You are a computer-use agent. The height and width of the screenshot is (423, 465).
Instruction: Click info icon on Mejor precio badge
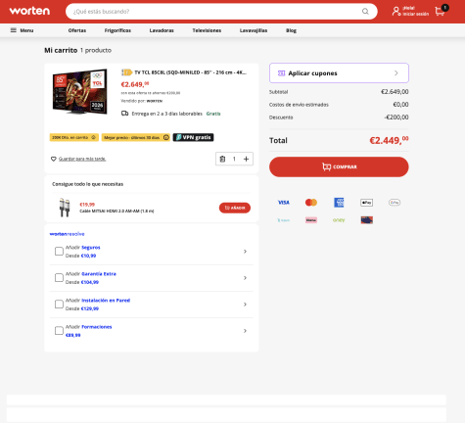pos(166,137)
